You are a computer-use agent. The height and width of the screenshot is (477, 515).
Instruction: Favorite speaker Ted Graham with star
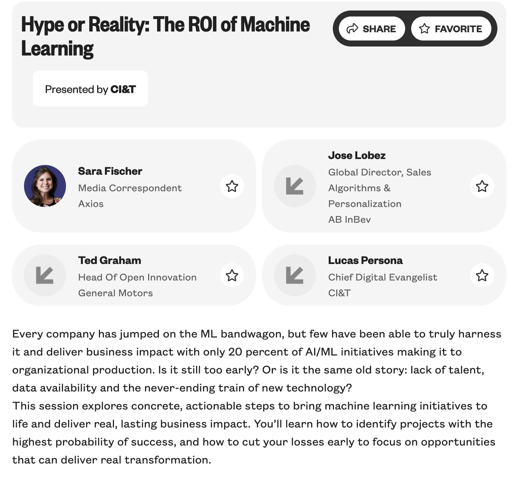coord(232,275)
